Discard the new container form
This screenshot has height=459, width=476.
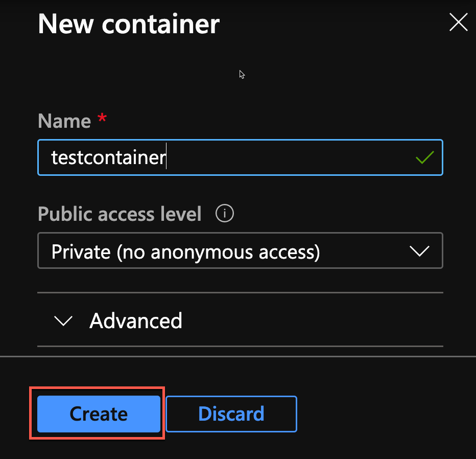tap(231, 414)
